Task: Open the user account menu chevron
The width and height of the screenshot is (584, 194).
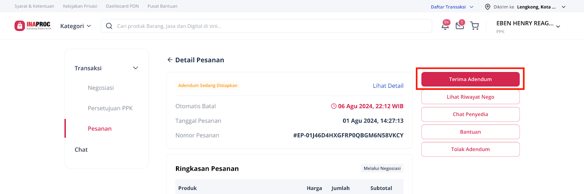Action: pos(558,27)
